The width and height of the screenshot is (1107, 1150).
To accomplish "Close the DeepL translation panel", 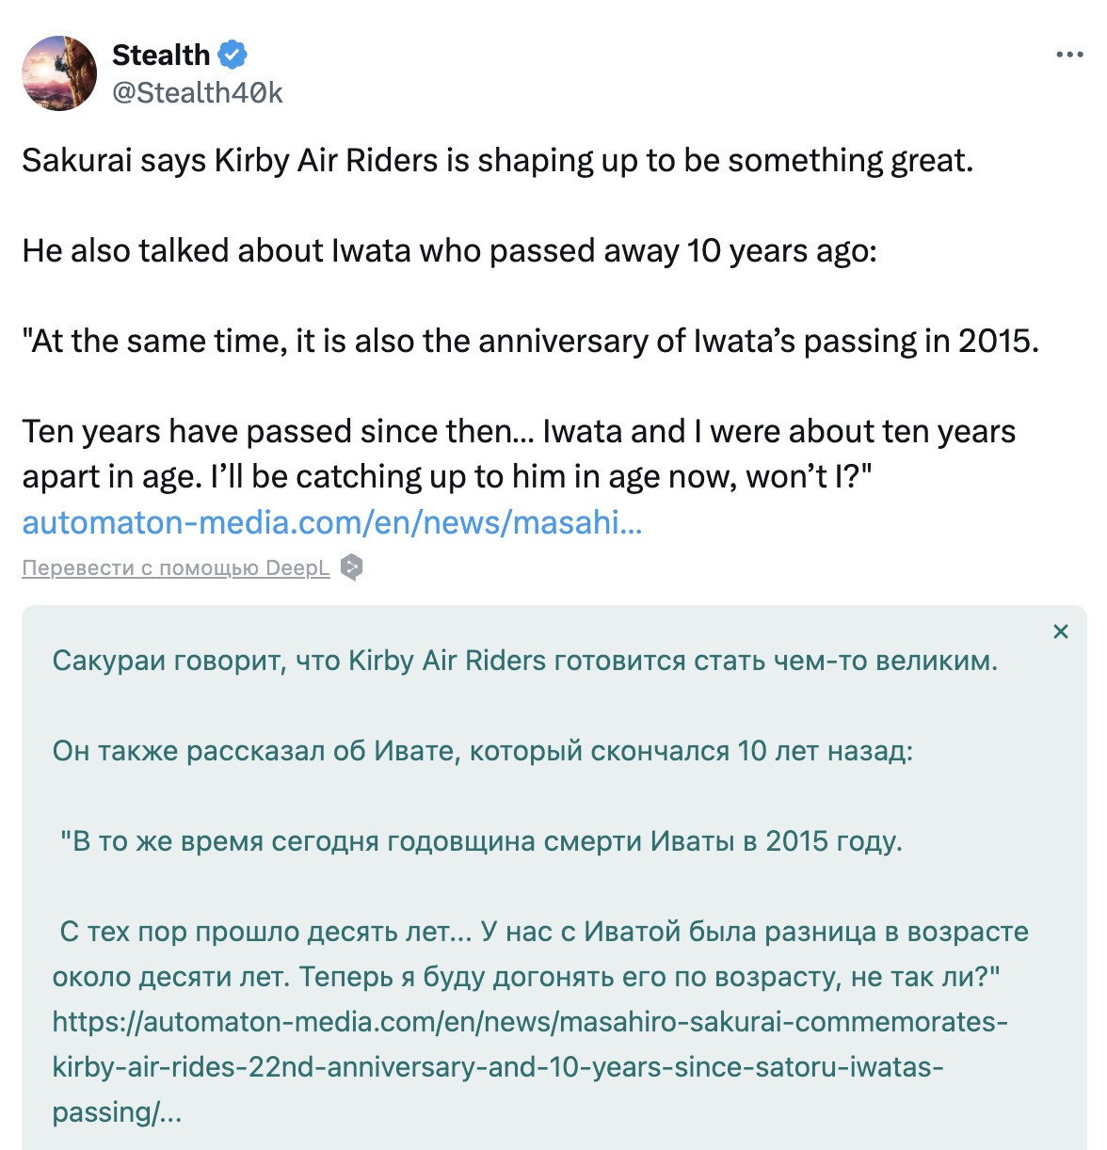I will pyautogui.click(x=1060, y=631).
